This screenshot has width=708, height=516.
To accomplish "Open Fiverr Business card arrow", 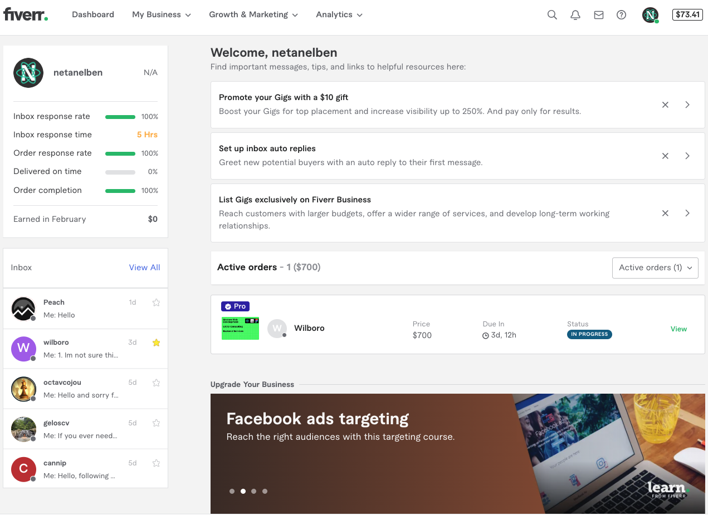I will [x=687, y=213].
